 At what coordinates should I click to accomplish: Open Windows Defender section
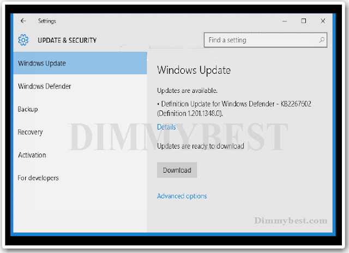(80, 86)
